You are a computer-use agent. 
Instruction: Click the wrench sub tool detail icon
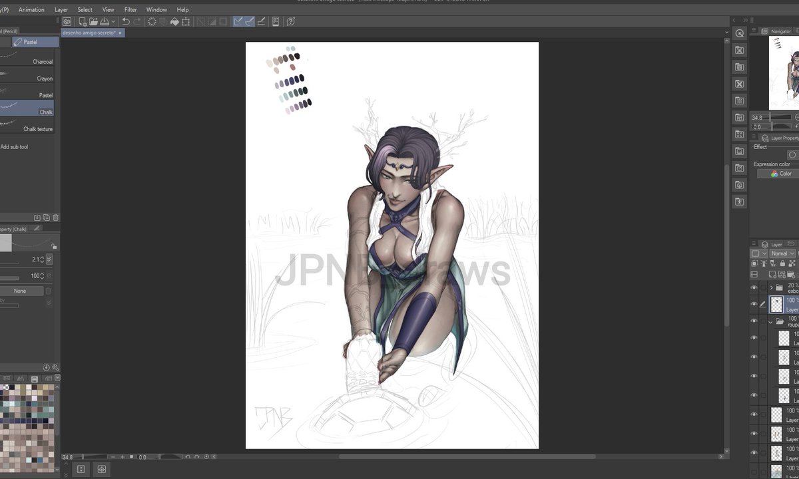55,368
